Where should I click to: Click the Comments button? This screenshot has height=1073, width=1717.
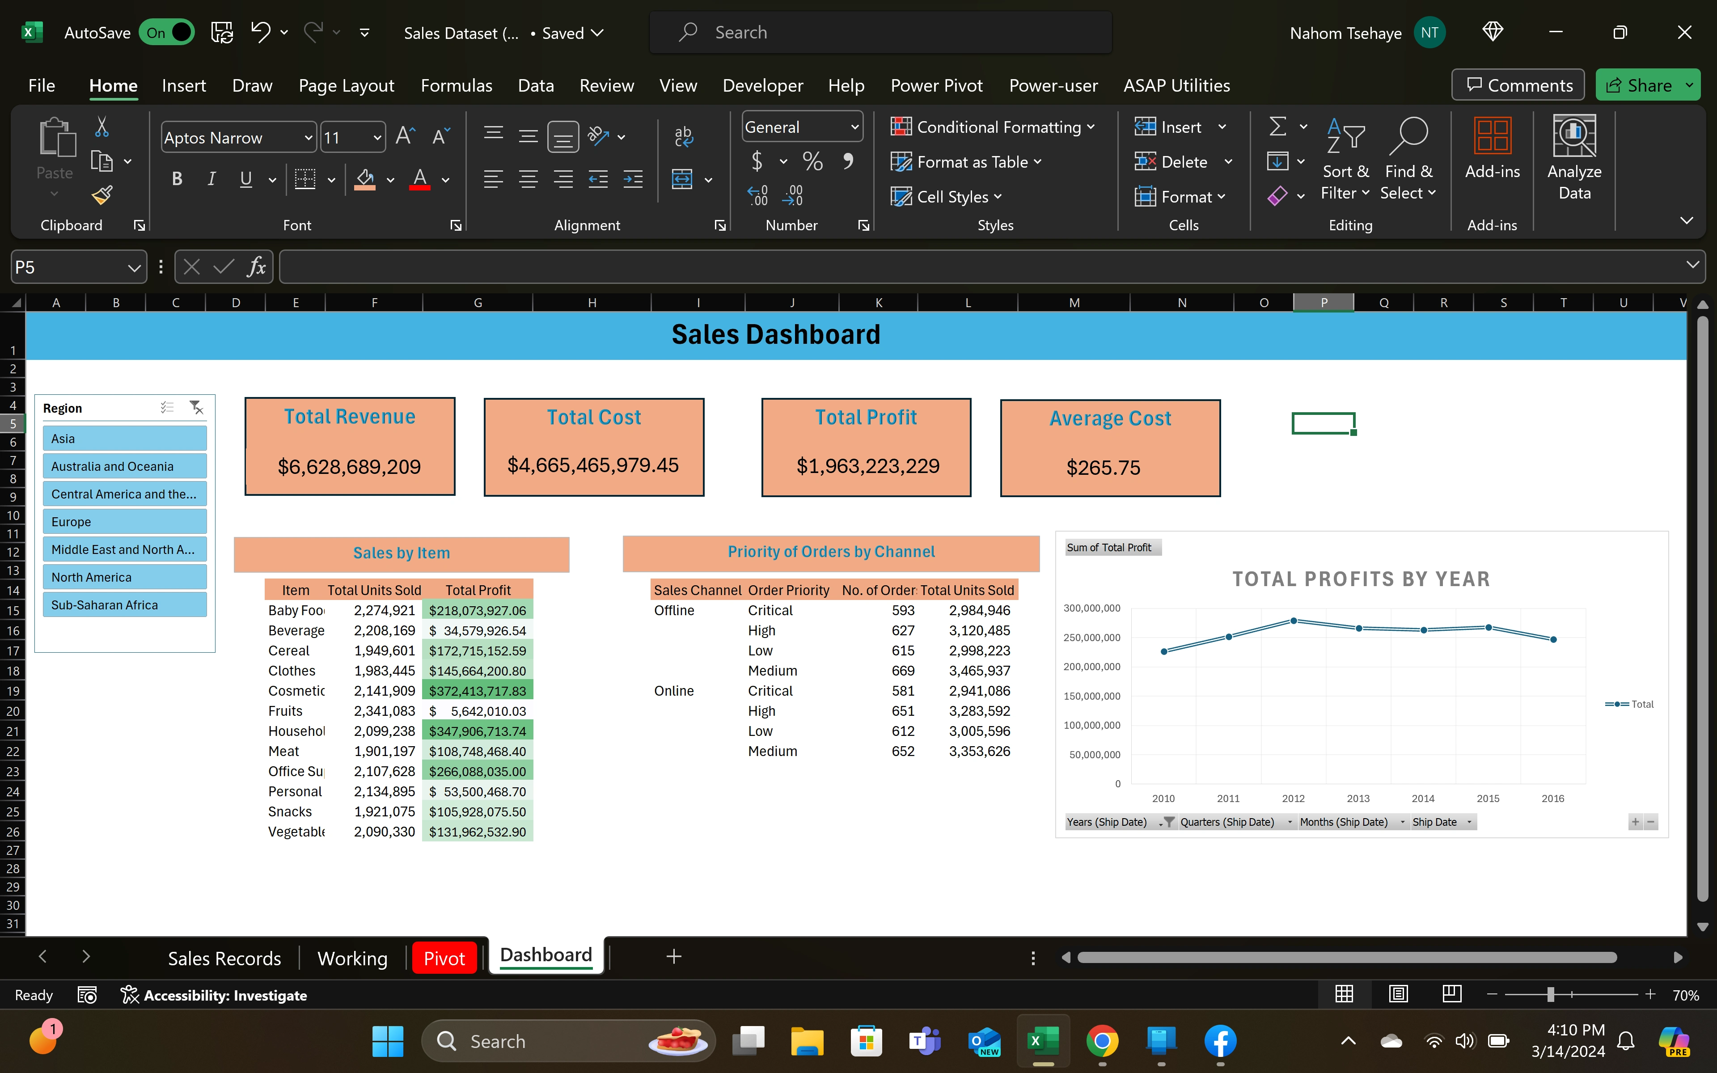pos(1518,84)
